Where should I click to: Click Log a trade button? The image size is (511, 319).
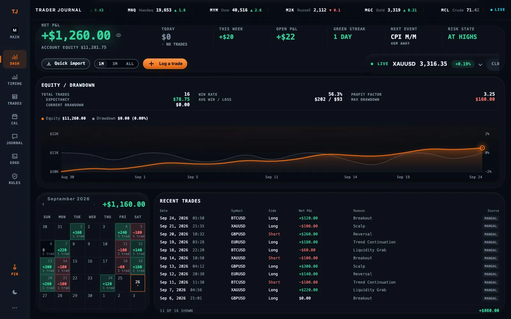(165, 63)
